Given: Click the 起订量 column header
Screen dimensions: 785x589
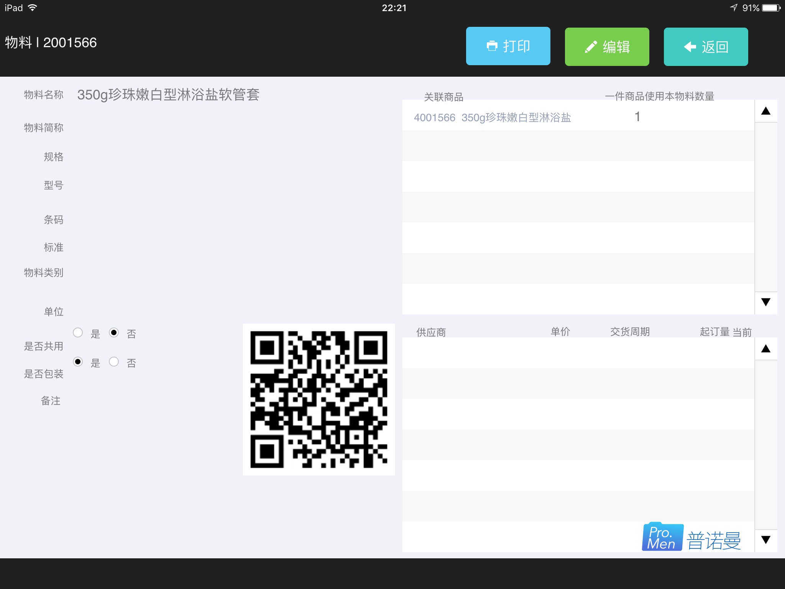Looking at the screenshot, I should 715,332.
